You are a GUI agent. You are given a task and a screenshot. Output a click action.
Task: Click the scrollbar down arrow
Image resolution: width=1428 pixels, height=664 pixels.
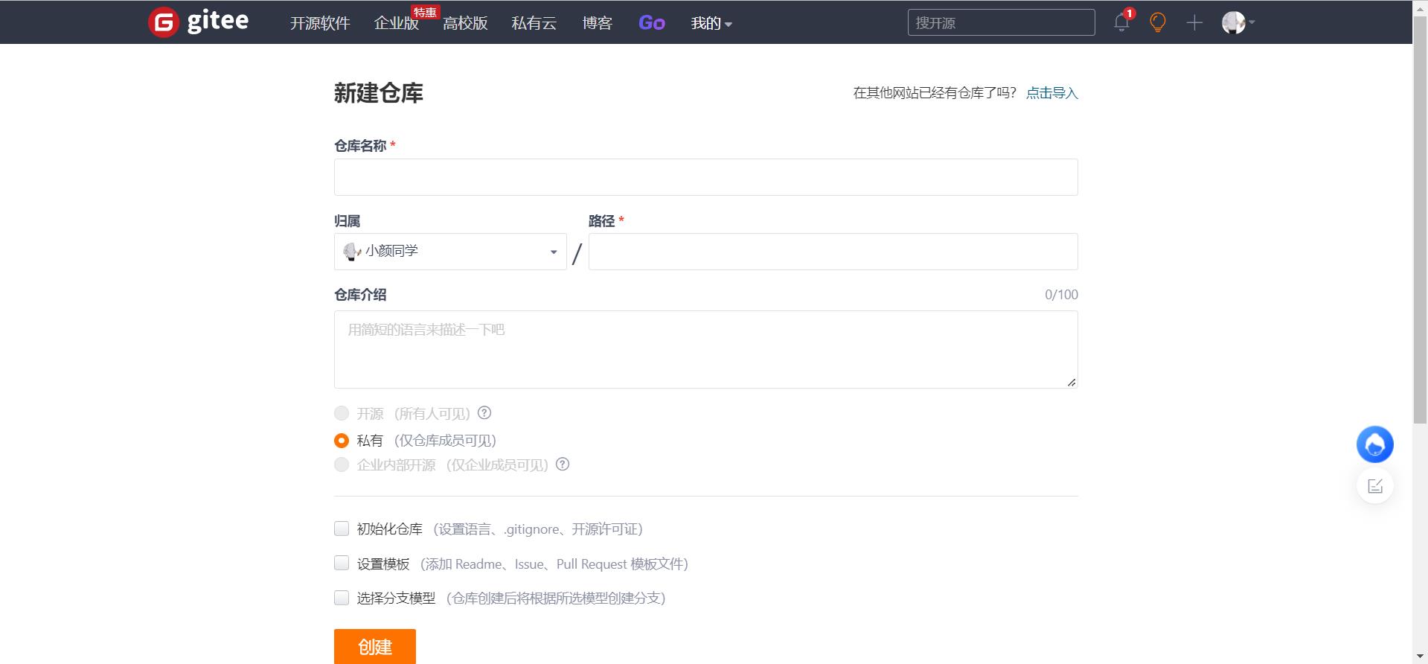coord(1420,657)
